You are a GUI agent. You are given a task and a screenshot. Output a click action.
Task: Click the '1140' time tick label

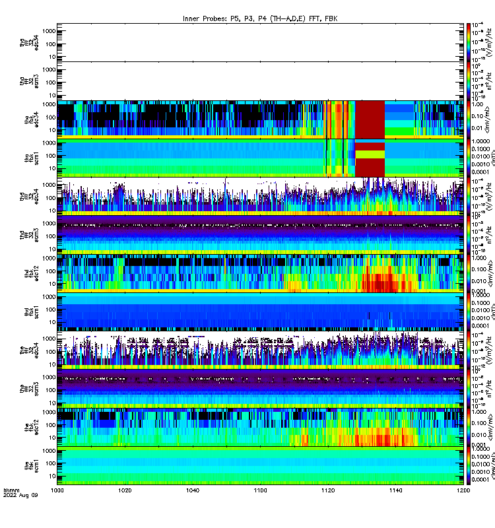point(395,490)
